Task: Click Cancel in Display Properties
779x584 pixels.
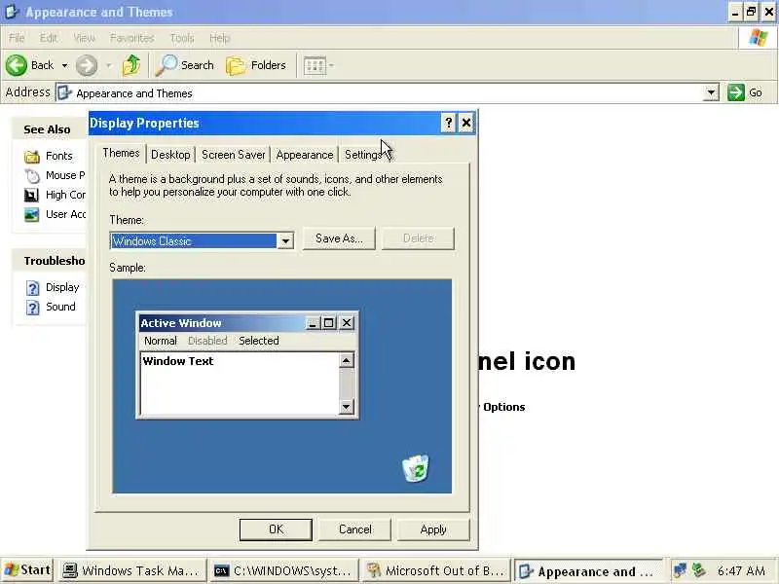Action: point(354,529)
